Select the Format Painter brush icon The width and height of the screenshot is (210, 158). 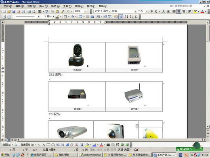pyautogui.click(x=62, y=11)
